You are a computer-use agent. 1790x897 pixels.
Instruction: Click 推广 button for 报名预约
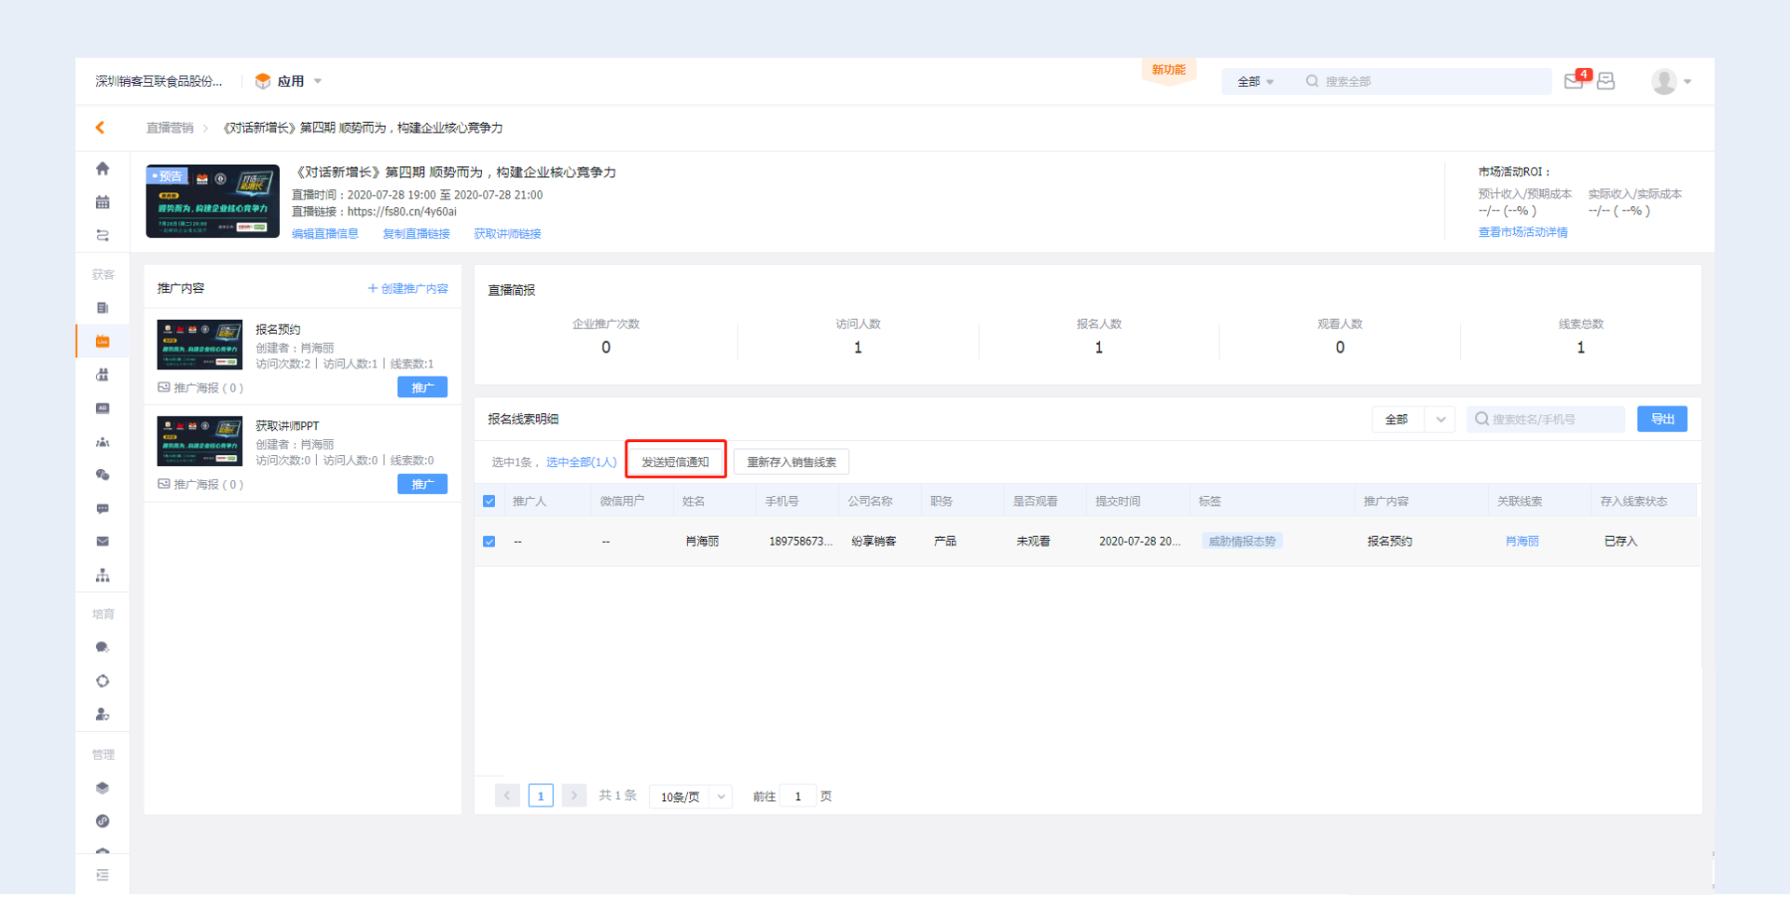(x=422, y=388)
